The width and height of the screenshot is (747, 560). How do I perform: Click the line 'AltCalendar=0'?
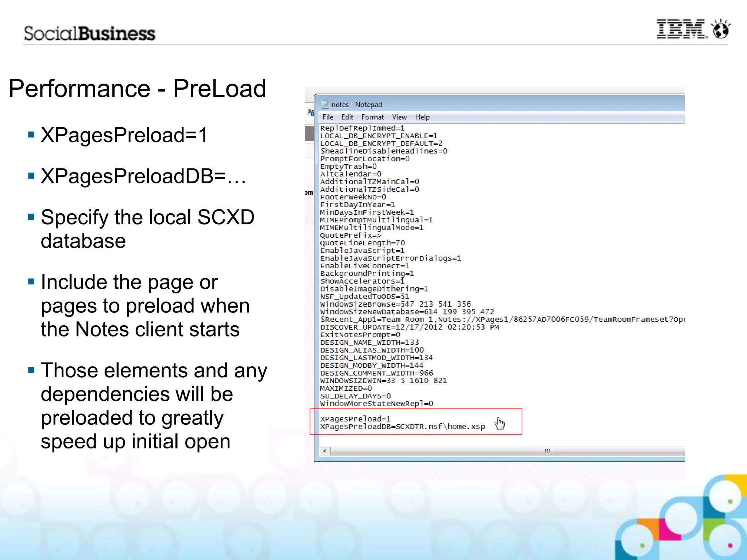click(351, 174)
